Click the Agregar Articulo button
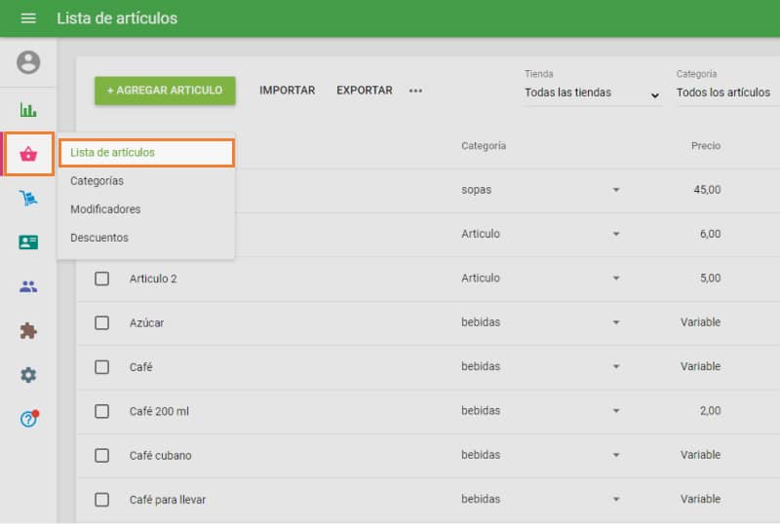The image size is (780, 524). [165, 91]
